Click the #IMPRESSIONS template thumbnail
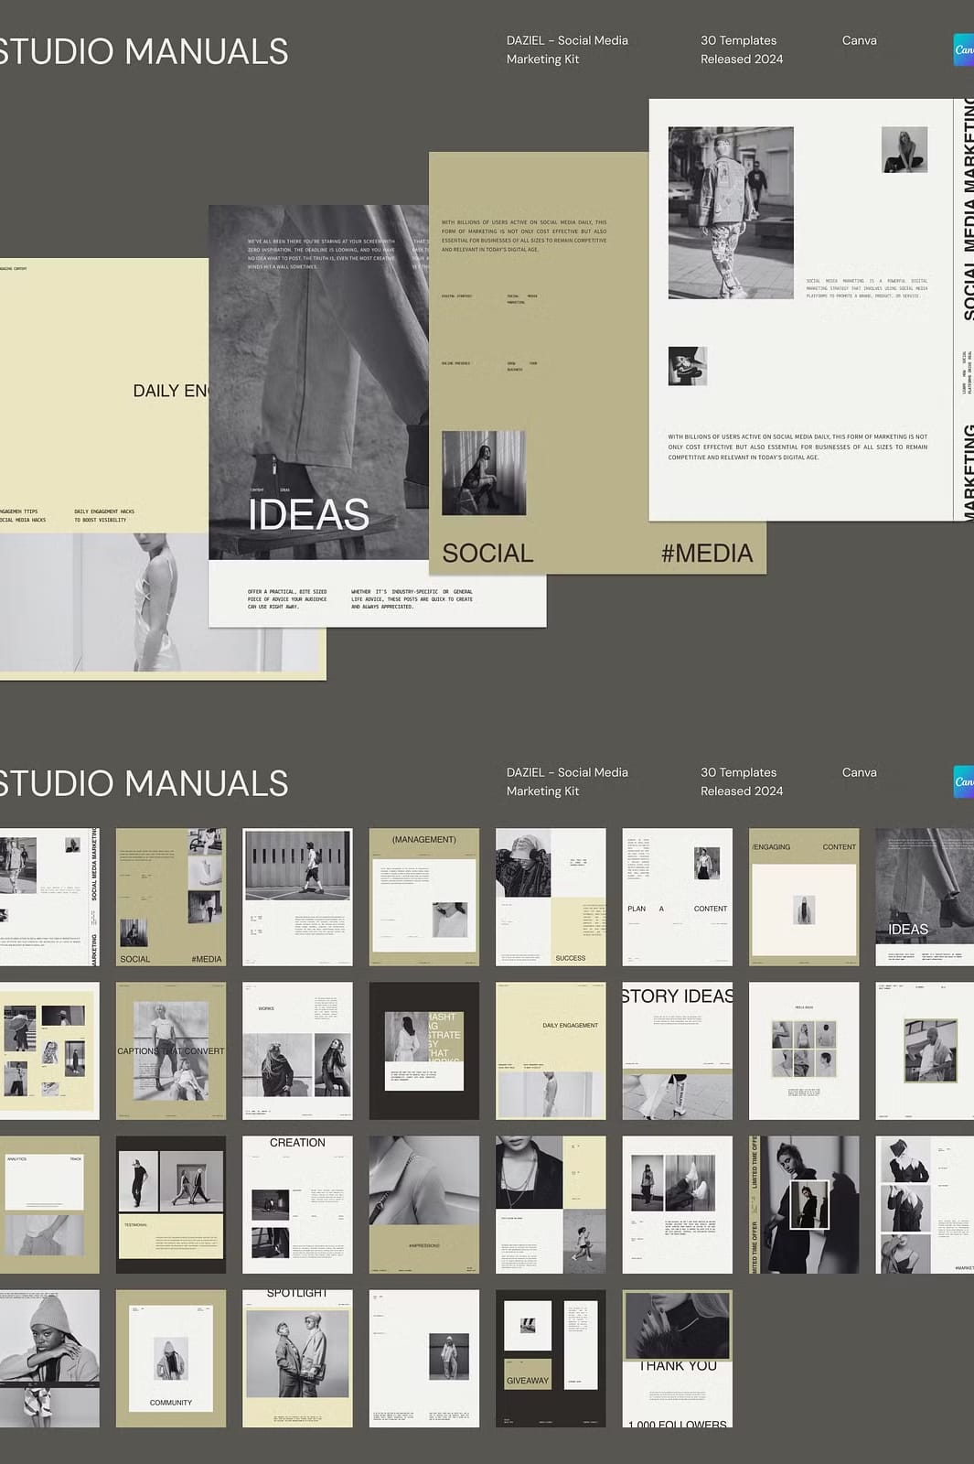 [423, 1204]
